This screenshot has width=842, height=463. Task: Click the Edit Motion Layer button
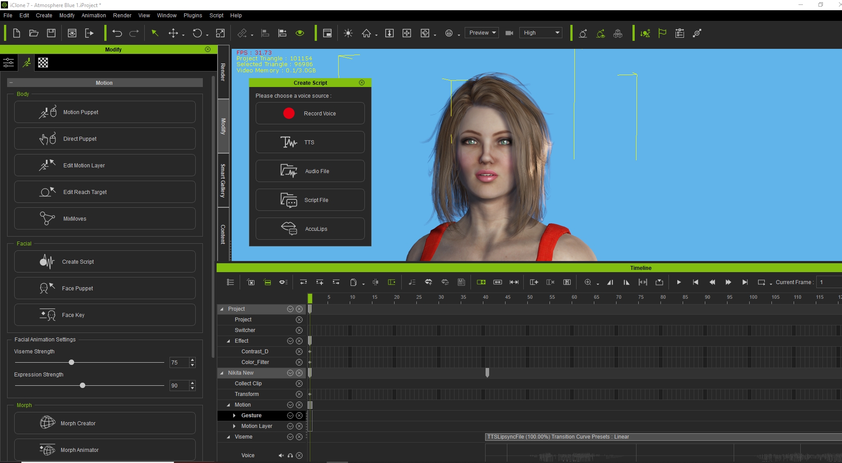pyautogui.click(x=105, y=165)
